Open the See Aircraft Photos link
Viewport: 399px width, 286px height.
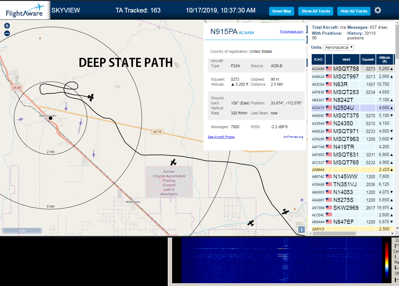point(221,137)
